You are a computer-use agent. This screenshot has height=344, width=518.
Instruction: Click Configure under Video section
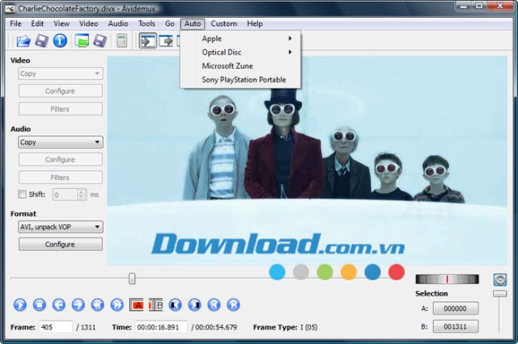tap(61, 91)
